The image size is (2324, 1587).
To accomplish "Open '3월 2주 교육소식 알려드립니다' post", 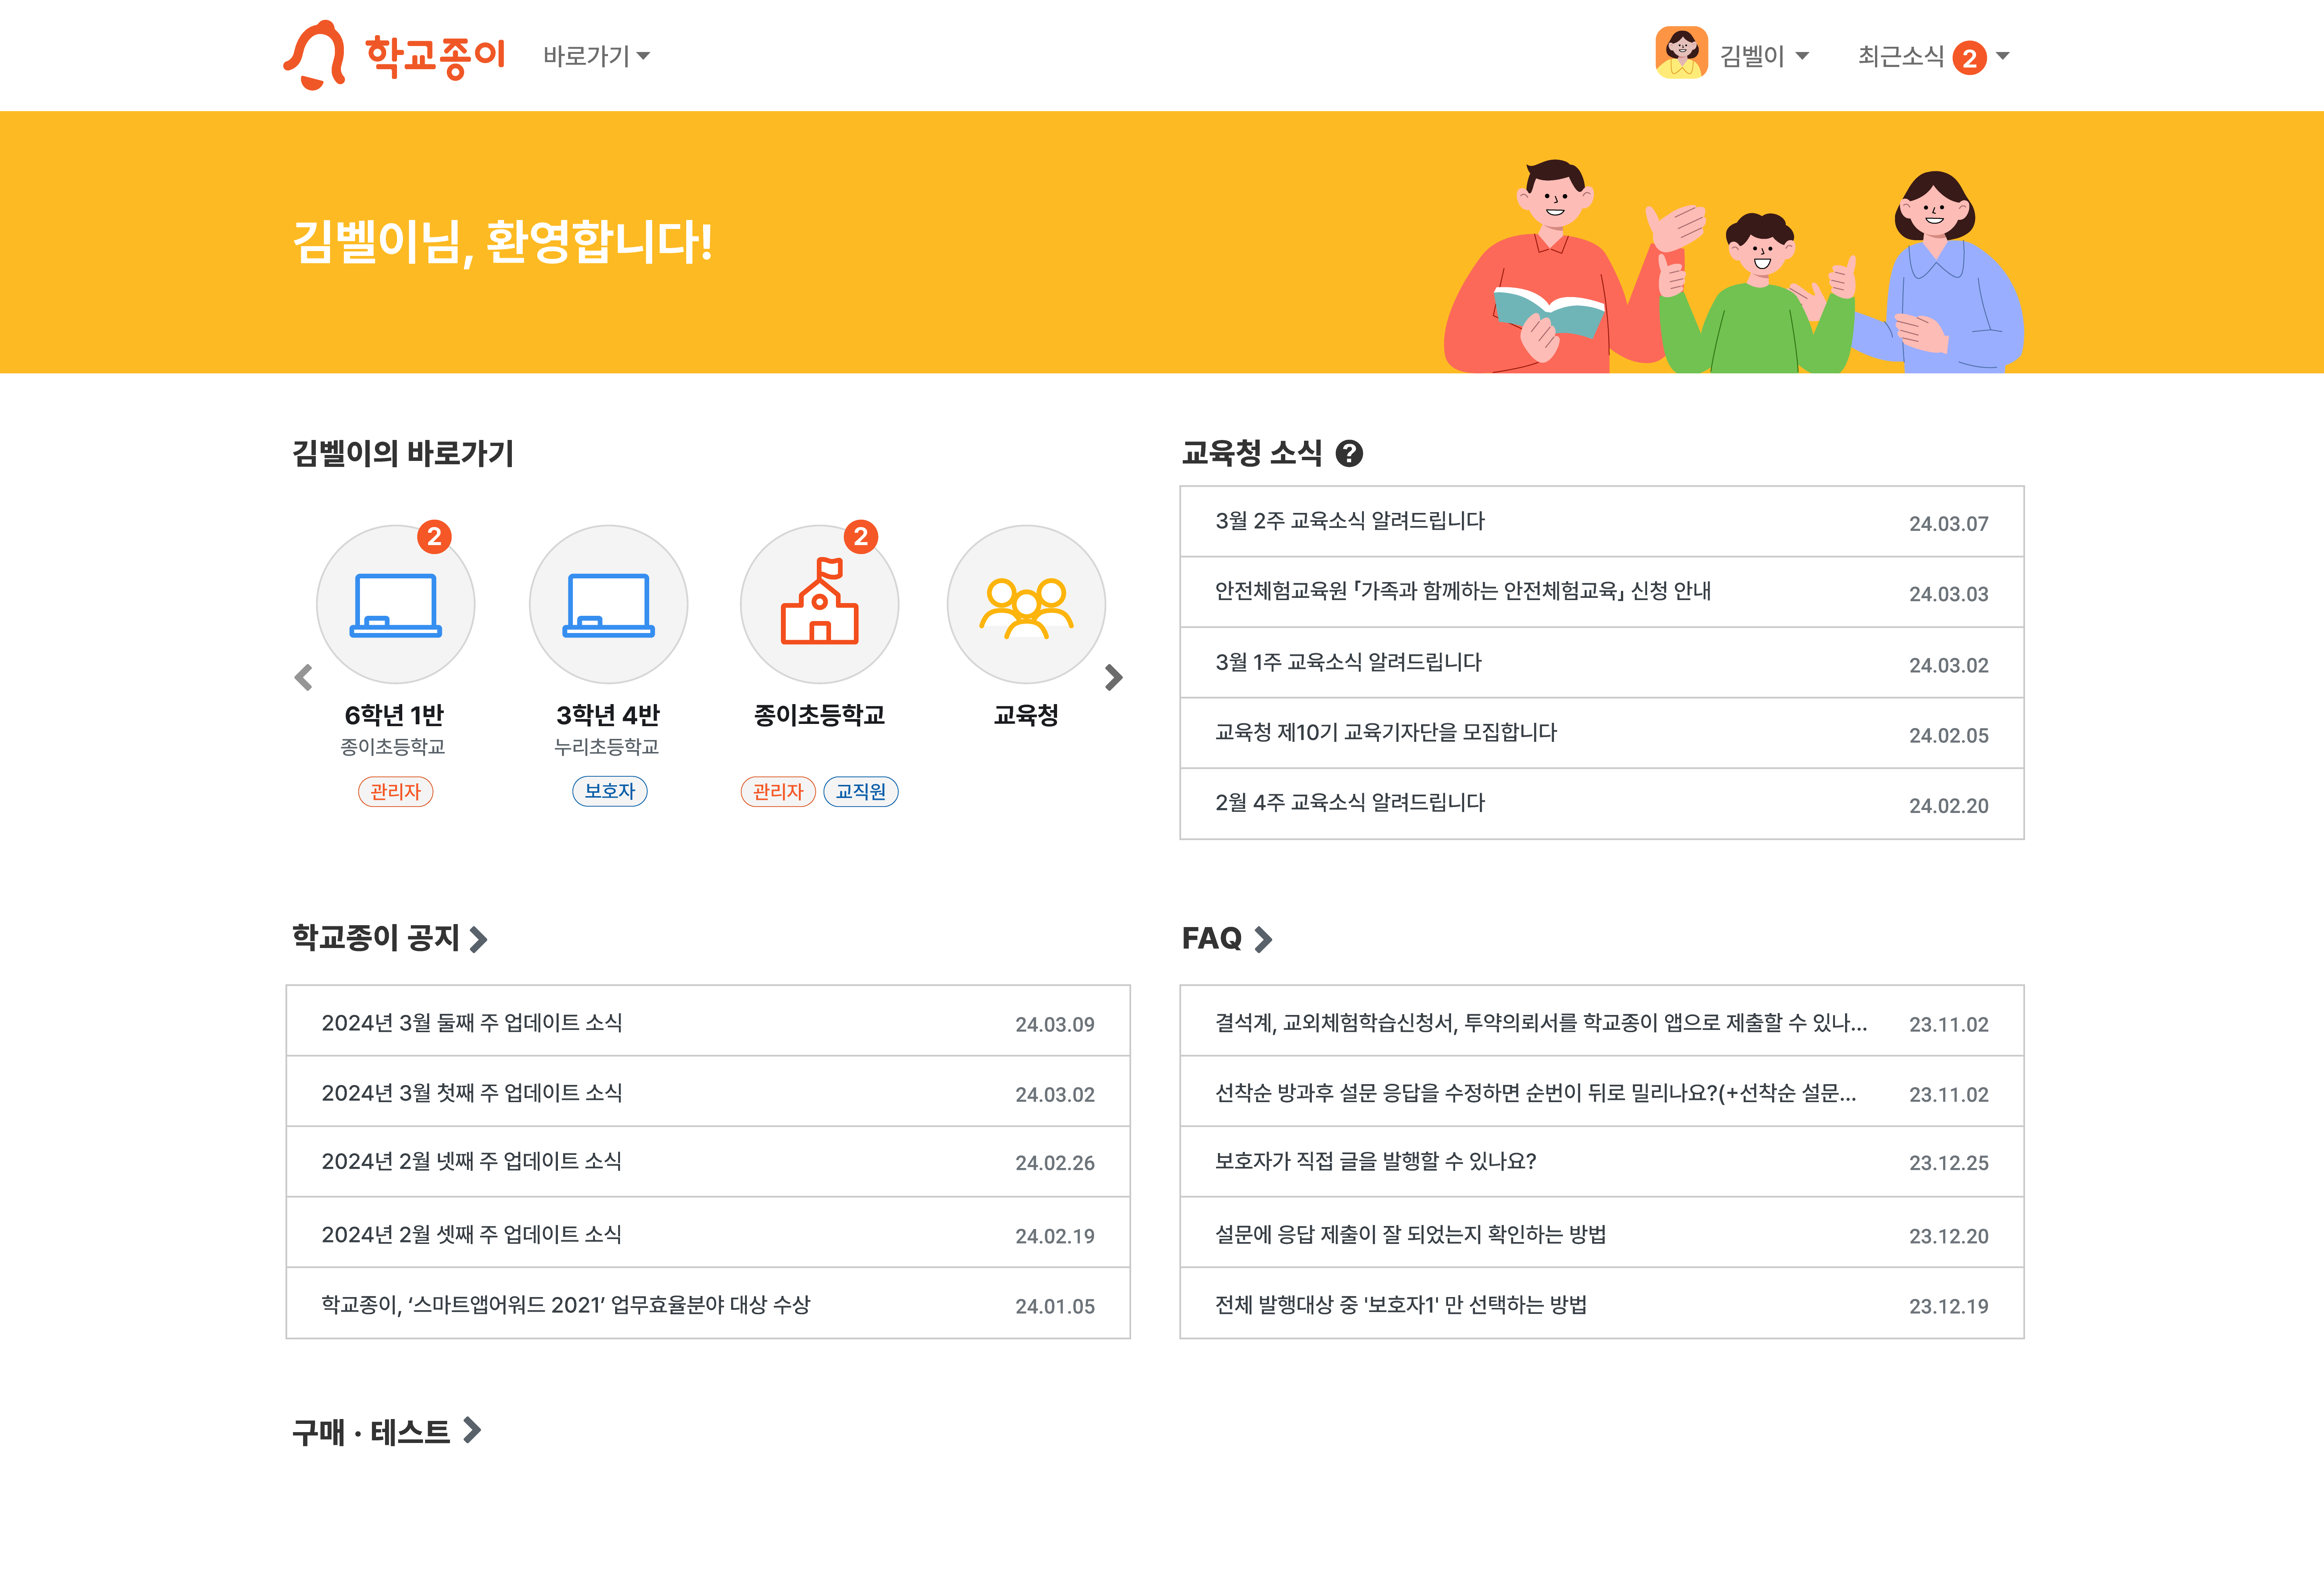I will pos(1601,522).
